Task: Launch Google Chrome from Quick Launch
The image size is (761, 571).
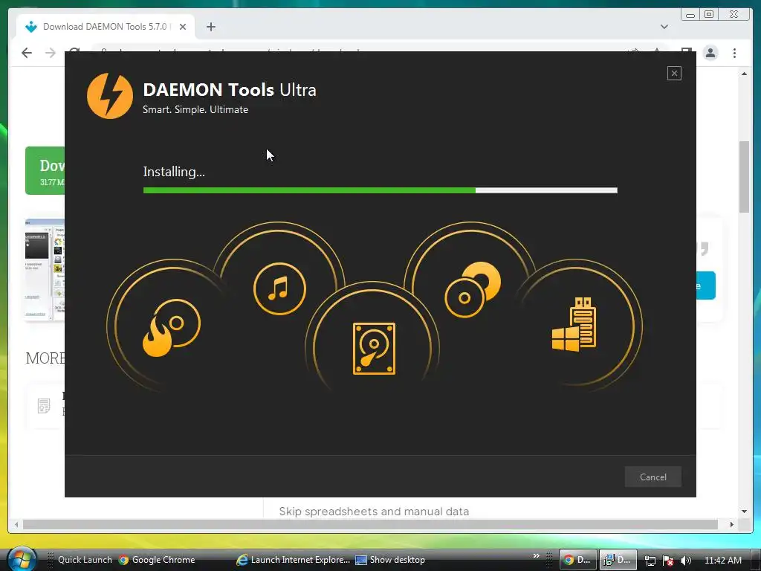Action: click(x=157, y=560)
